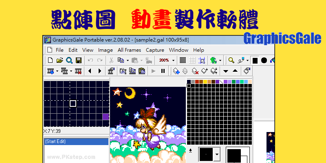Cut selection with scissors icon
Viewport: 326px width, 163px height.
click(111, 60)
